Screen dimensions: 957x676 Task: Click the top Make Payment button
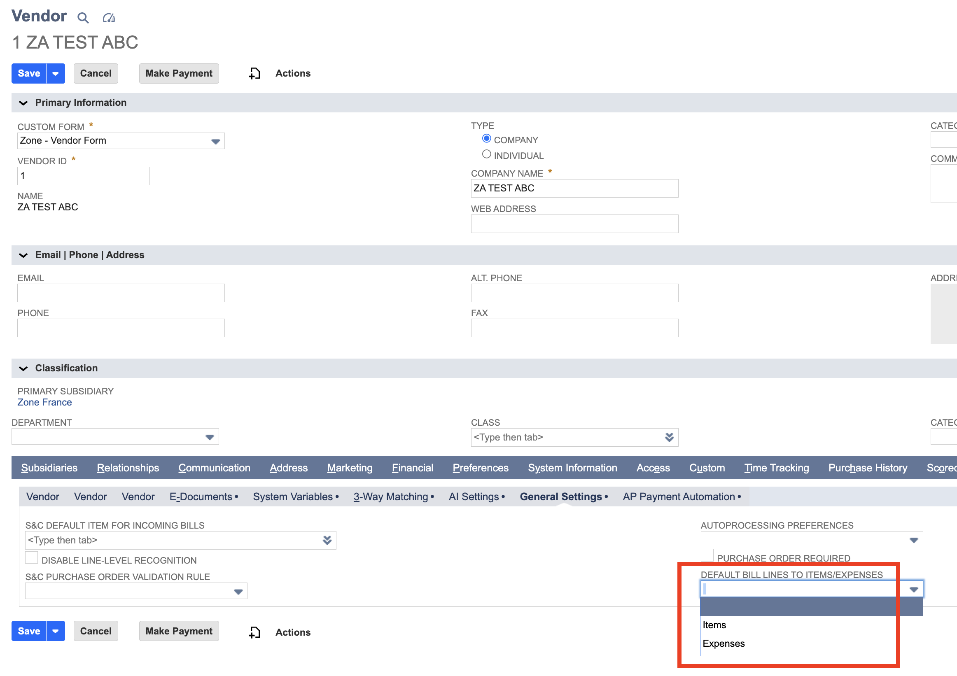tap(179, 73)
